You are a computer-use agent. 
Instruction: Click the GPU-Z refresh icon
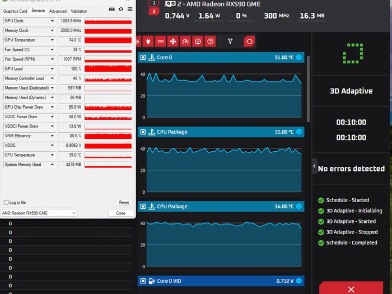(x=121, y=10)
